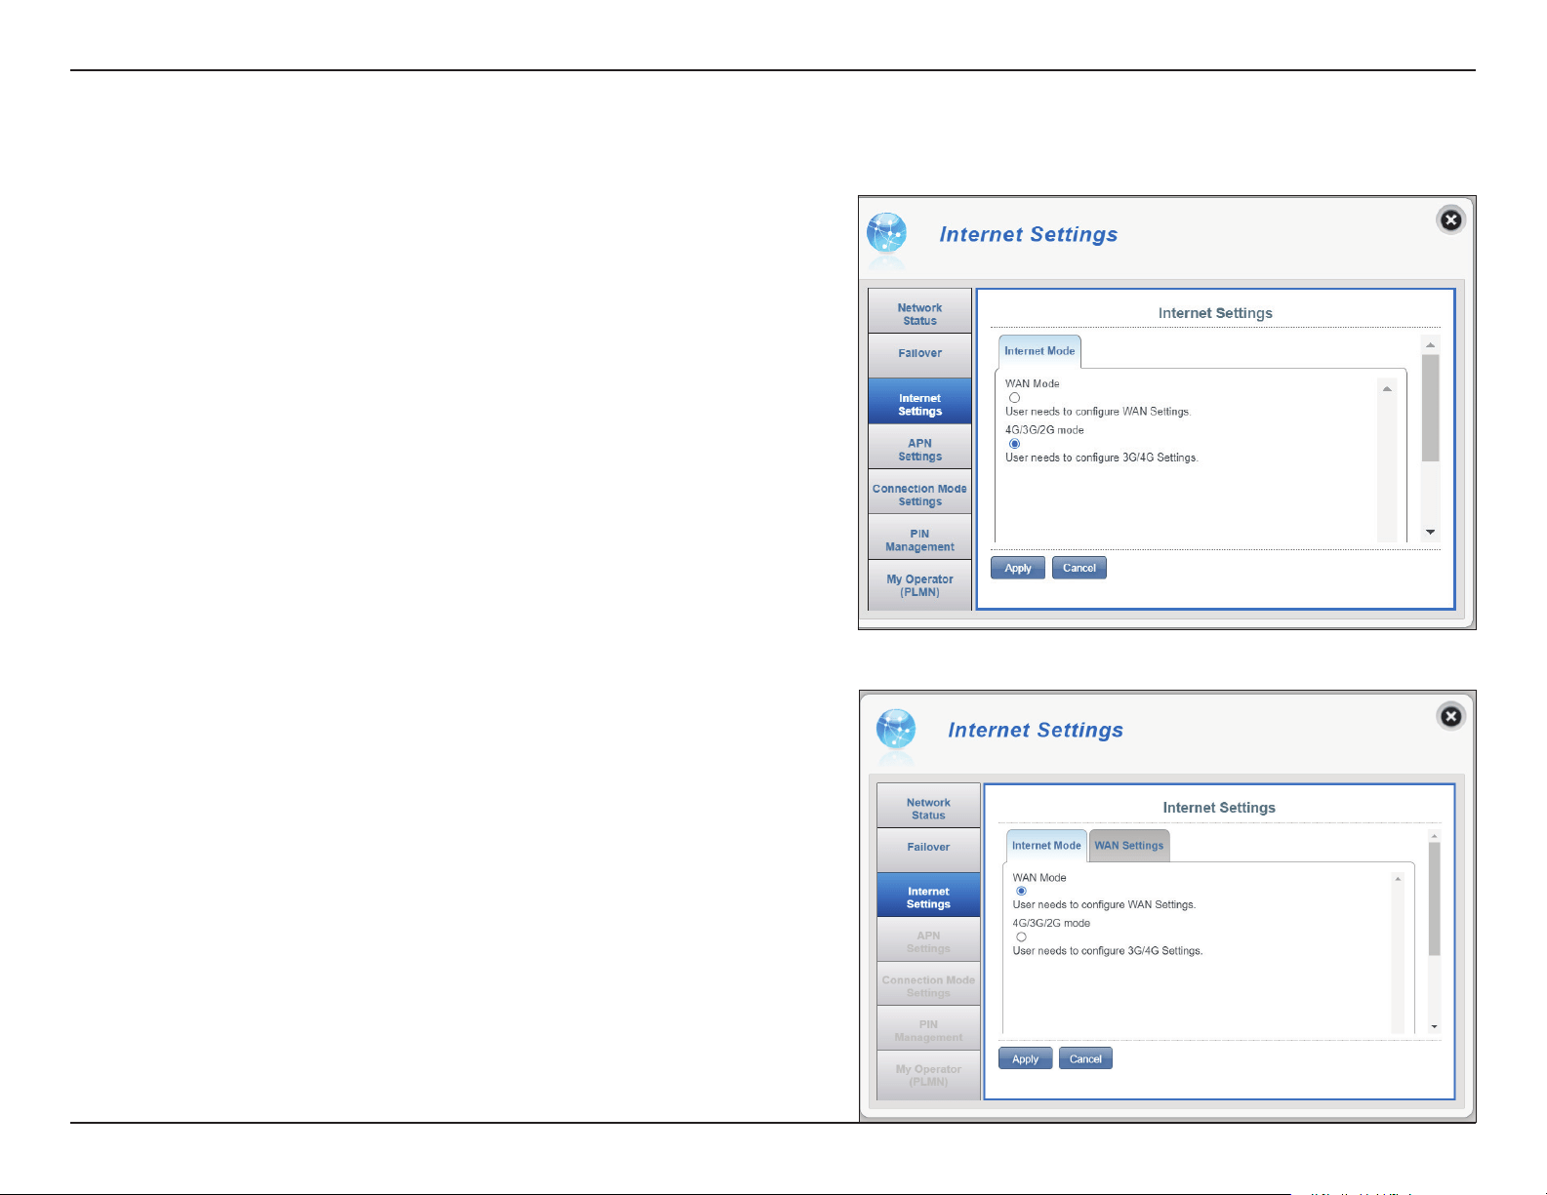Click outer scrollbar up arrow in bottom dialog

1434,836
